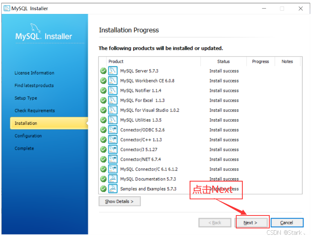Click the MySQL Utilities 1.3.5 product icon

113,120
